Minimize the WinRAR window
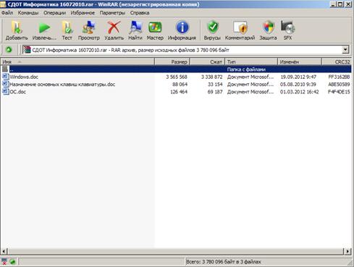 pyautogui.click(x=334, y=4)
